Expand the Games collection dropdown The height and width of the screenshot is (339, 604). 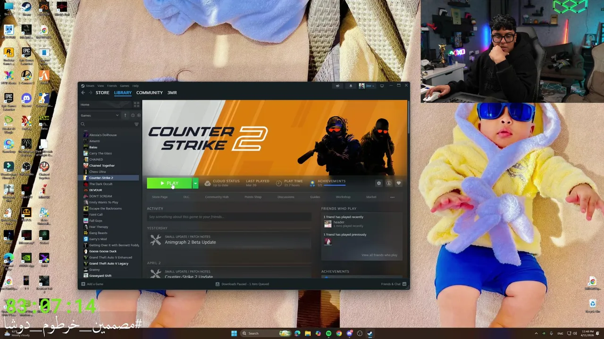click(x=100, y=115)
